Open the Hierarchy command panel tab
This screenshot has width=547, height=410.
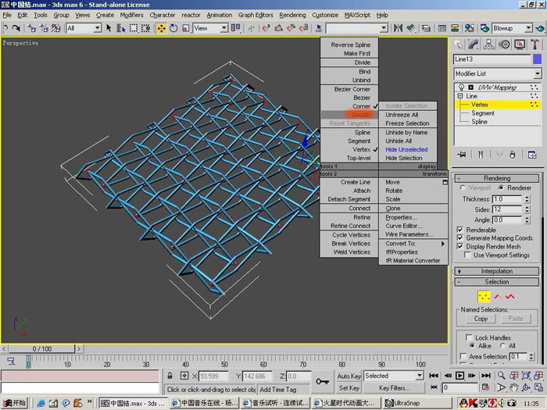[488, 45]
